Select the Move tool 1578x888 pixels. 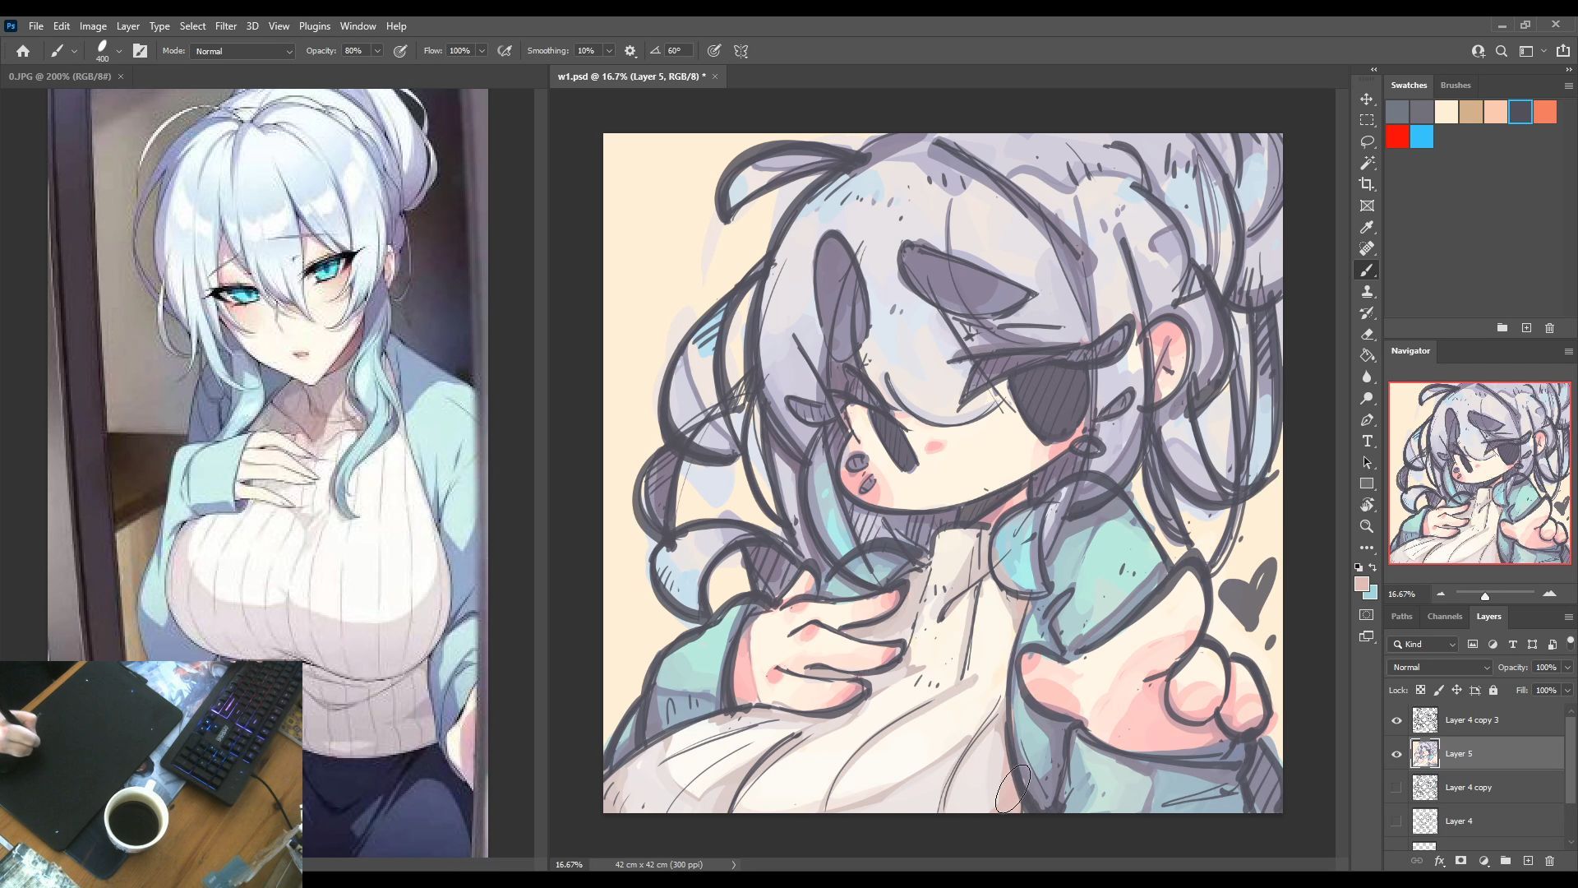[1367, 99]
